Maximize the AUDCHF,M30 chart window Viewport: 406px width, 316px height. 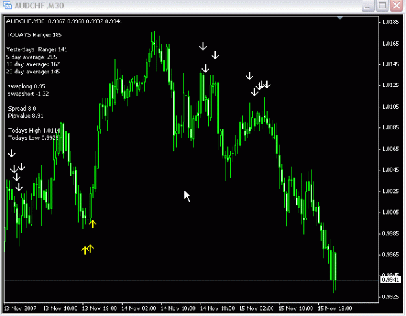point(382,5)
